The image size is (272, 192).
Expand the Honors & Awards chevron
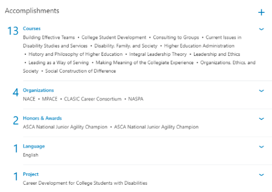click(261, 119)
